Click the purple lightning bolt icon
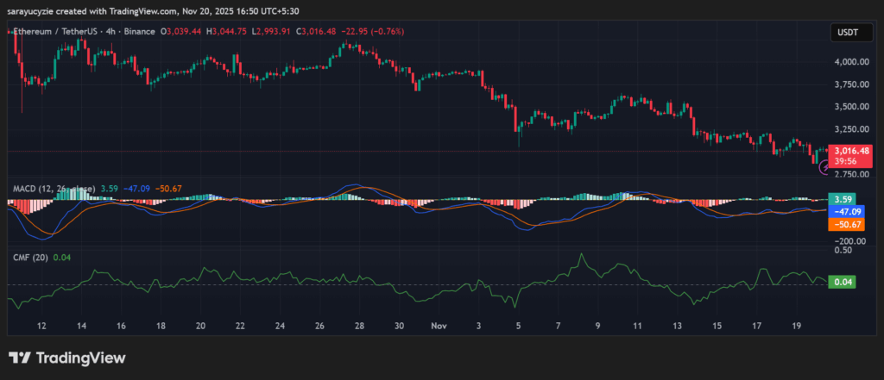The height and width of the screenshot is (380, 884). coord(823,171)
